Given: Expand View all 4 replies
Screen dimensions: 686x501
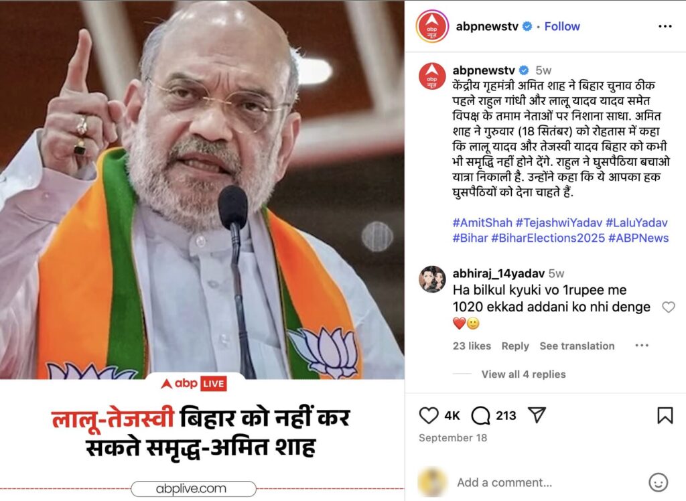Looking at the screenshot, I should [523, 374].
